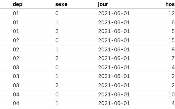Click dep cell of the 03, sexe 0 row

tap(16, 67)
